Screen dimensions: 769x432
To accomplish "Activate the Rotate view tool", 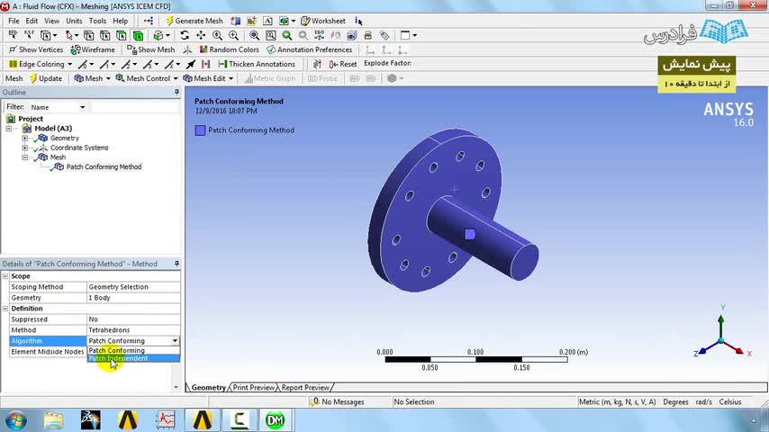I will [x=185, y=35].
